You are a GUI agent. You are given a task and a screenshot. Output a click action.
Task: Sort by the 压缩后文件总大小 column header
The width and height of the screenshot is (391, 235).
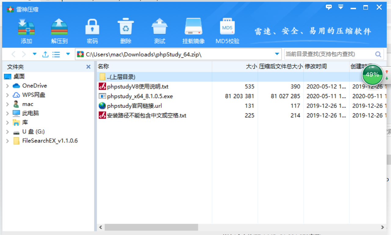[x=281, y=66]
